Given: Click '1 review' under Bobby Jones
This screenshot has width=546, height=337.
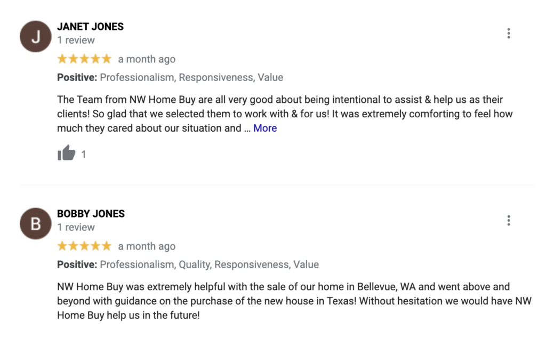Looking at the screenshot, I should coord(76,227).
